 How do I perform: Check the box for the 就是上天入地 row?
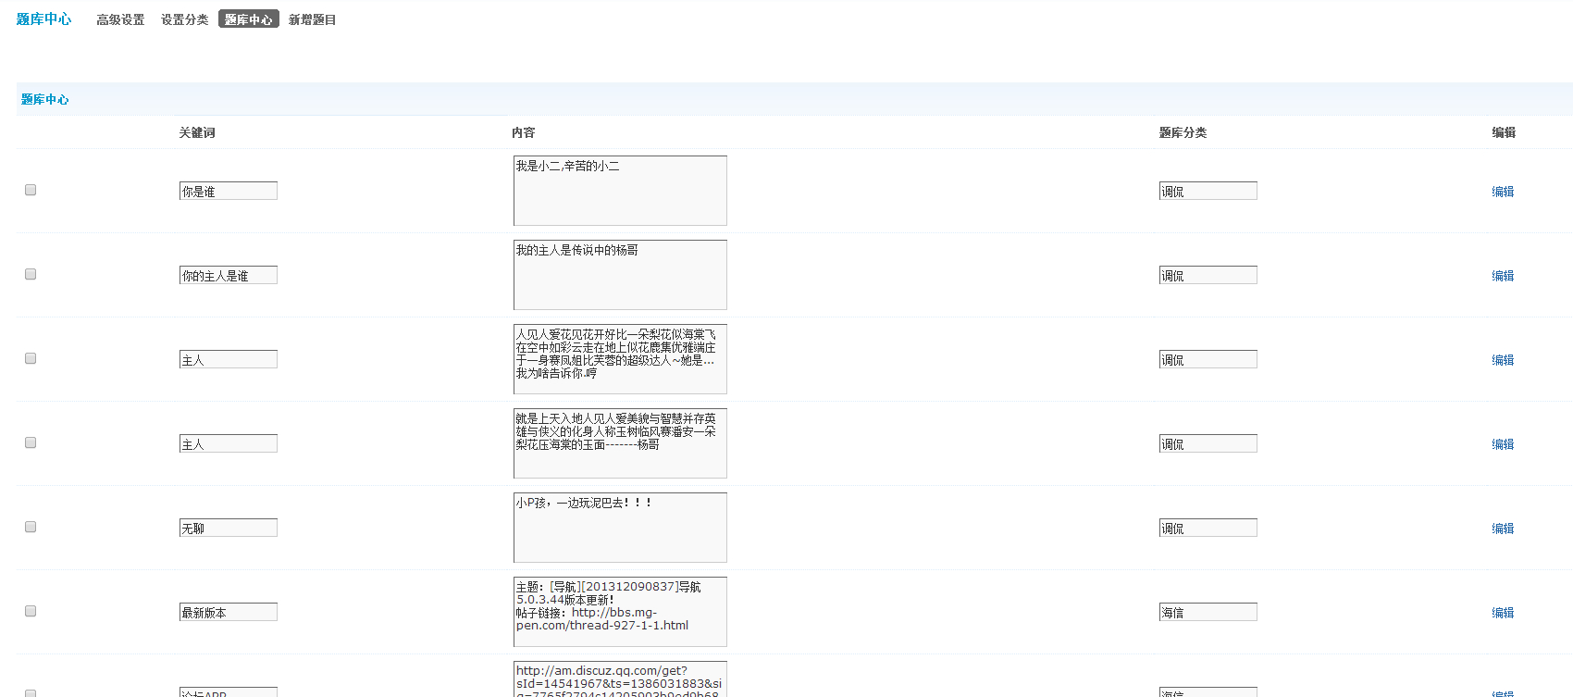point(31,442)
